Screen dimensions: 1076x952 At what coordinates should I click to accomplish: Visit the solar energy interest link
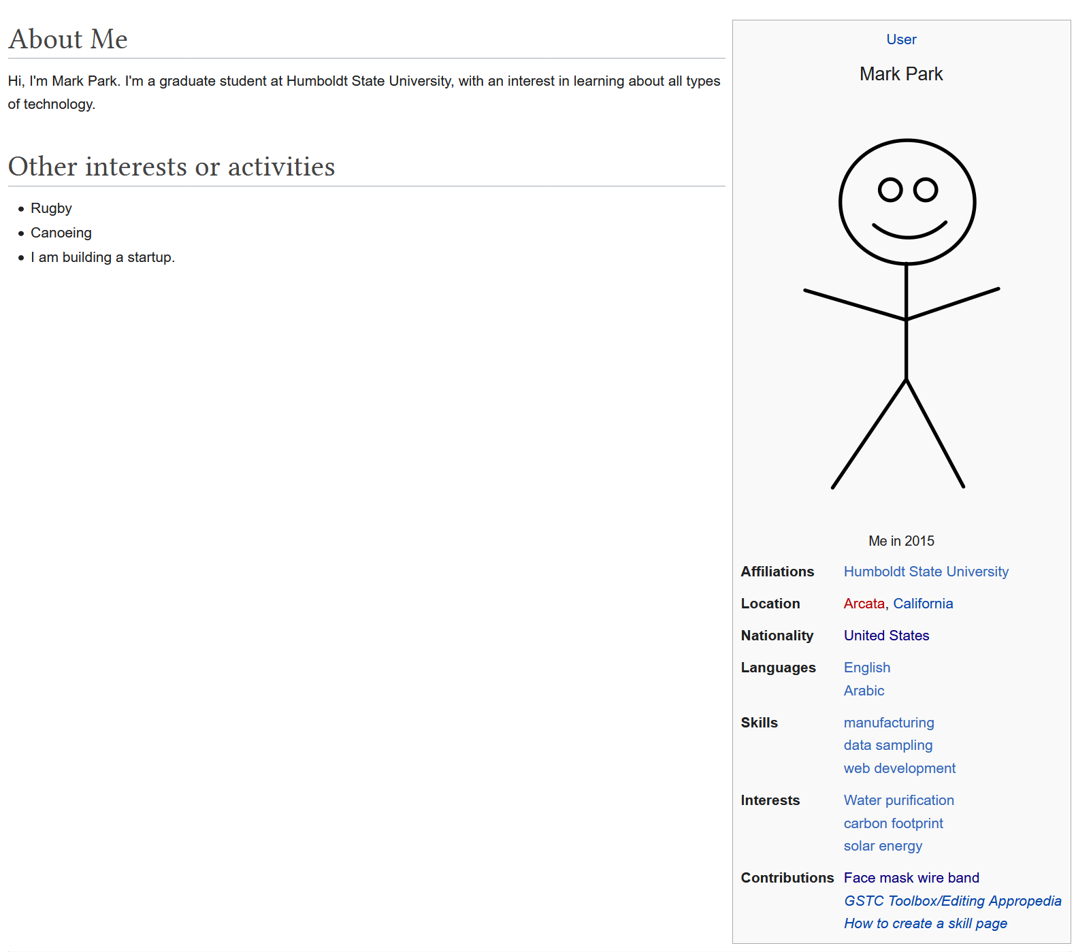[x=883, y=846]
